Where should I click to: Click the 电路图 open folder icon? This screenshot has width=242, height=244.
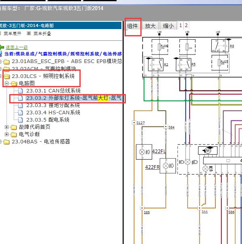14,84
